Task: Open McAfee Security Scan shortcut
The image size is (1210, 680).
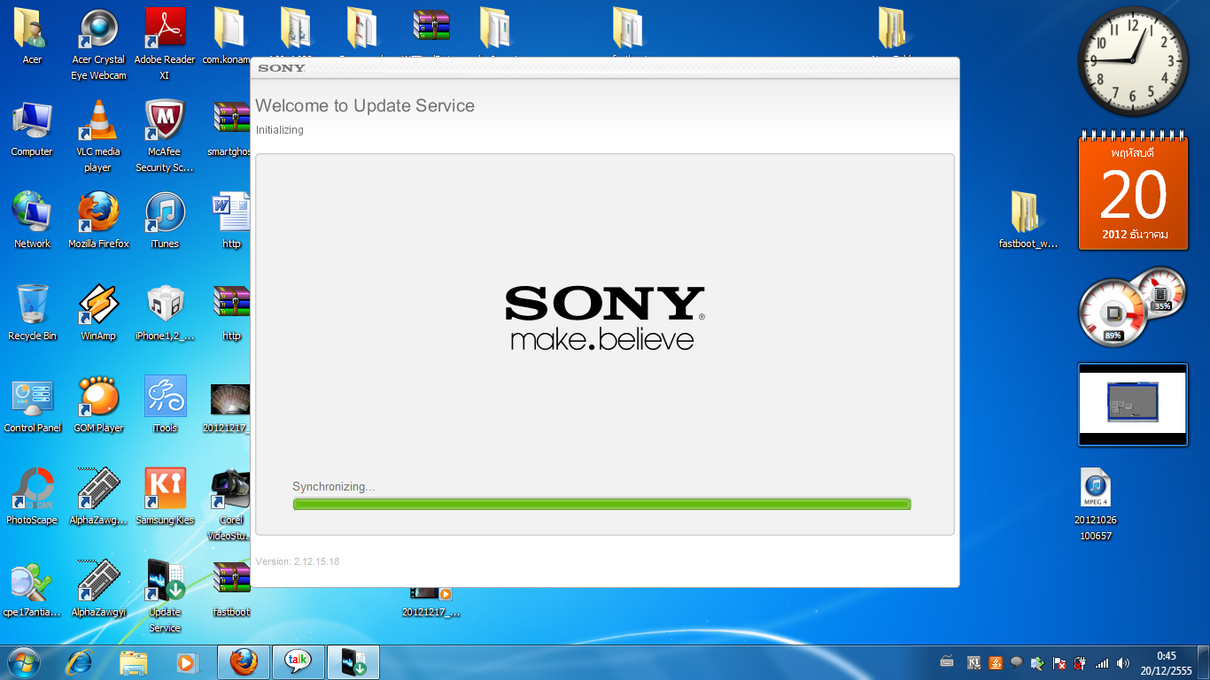Action: pyautogui.click(x=165, y=136)
